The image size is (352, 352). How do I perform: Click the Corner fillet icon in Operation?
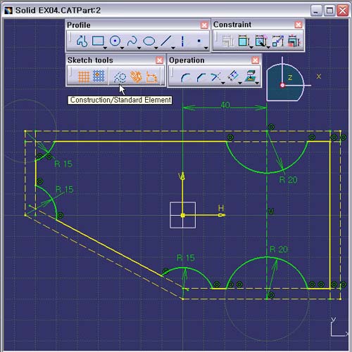[x=185, y=77]
